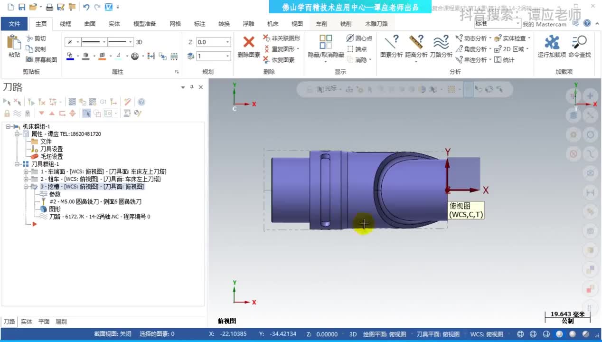This screenshot has height=342, width=602.
Task: Open the point style dropdown with asterisk
Action: click(x=78, y=42)
